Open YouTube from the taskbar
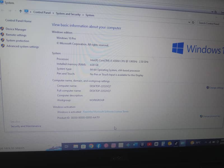 tap(149, 144)
